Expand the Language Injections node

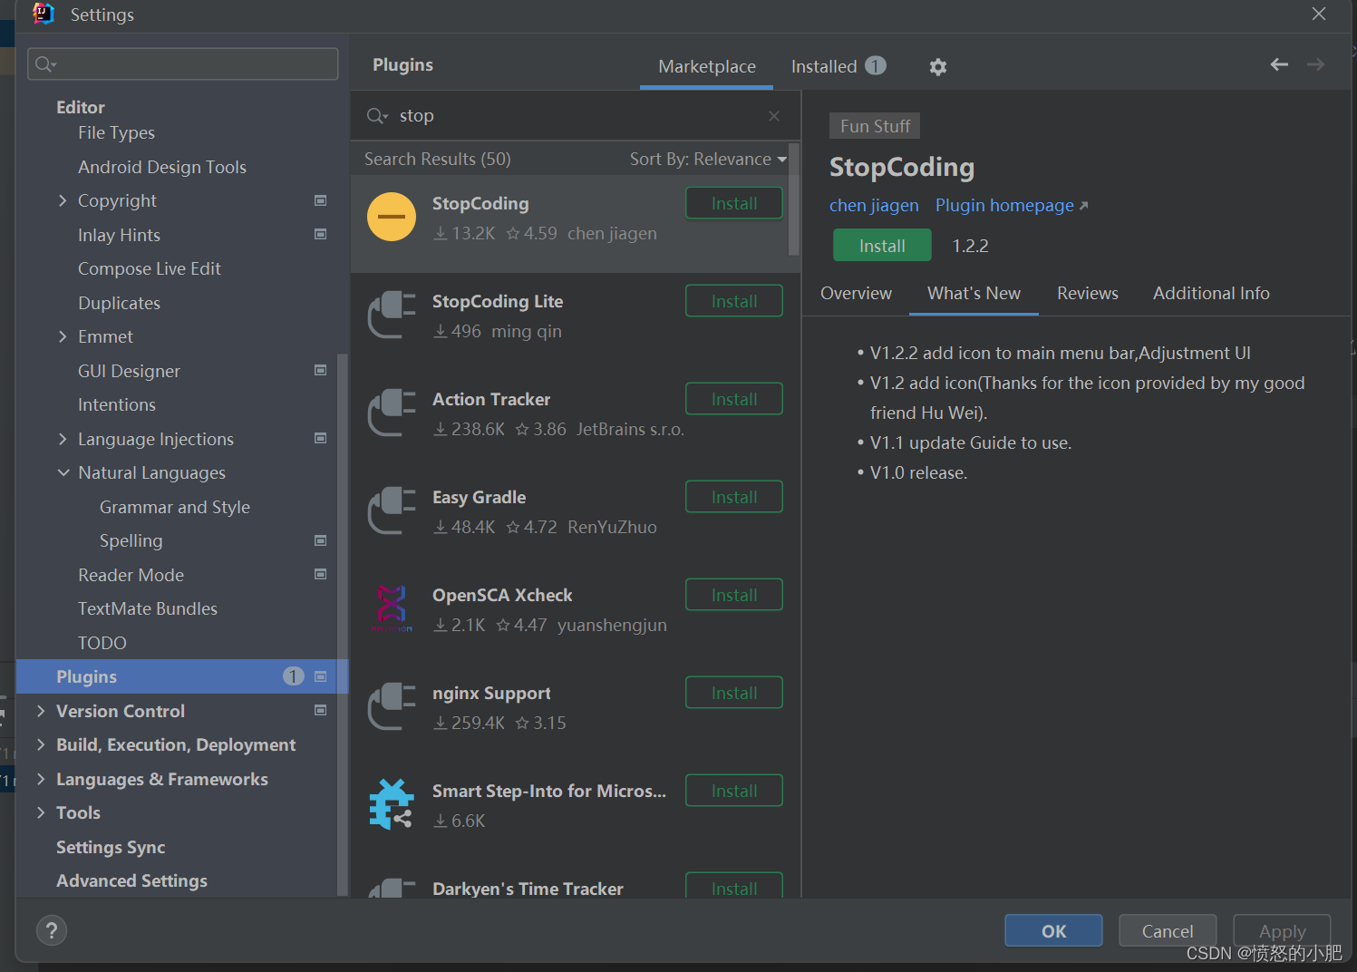(63, 439)
